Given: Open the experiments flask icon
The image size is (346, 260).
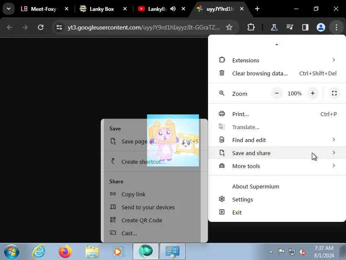Looking at the screenshot, I should (x=274, y=27).
